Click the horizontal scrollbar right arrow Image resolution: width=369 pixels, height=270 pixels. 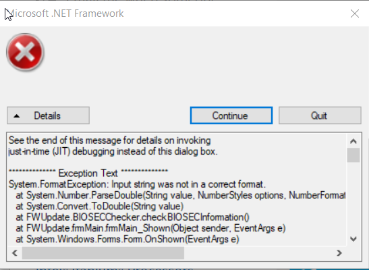pos(339,253)
